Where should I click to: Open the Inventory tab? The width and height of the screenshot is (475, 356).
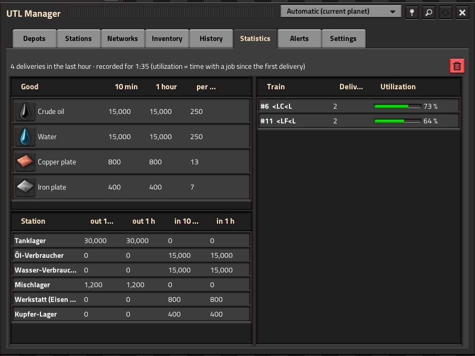[167, 39]
